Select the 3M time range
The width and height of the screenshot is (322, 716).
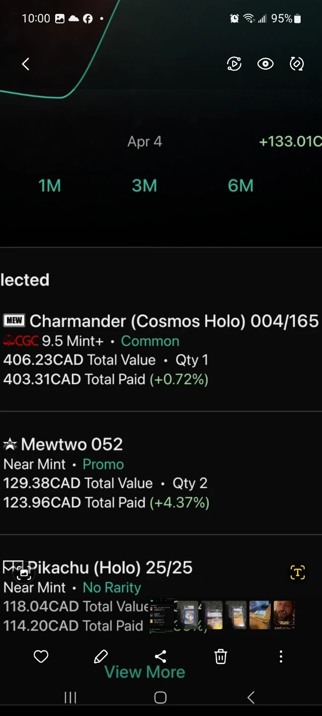tap(145, 186)
